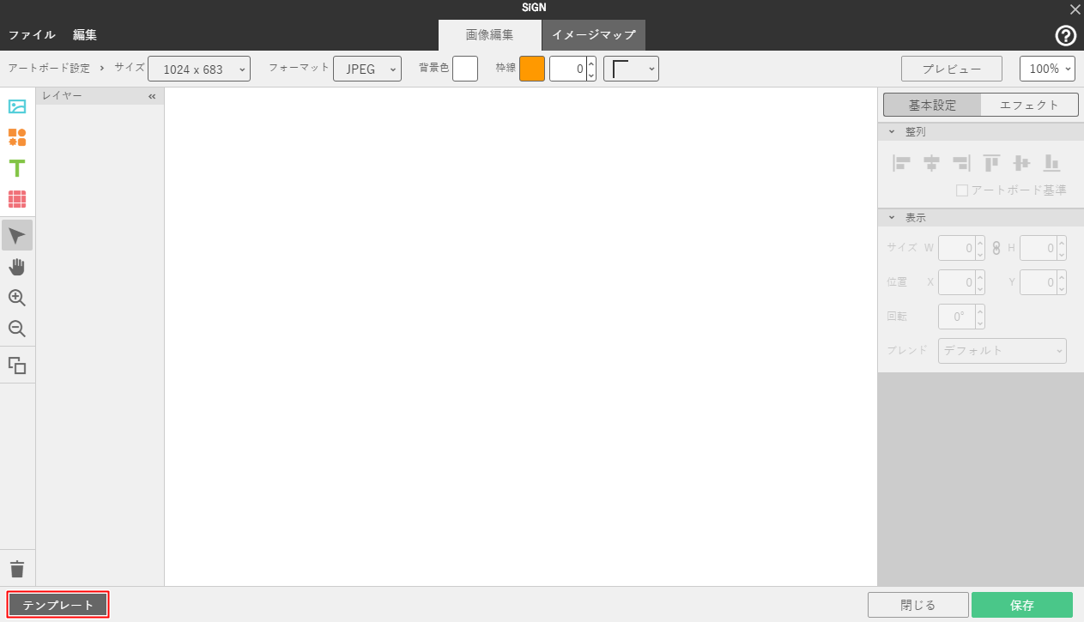This screenshot has width=1084, height=622.
Task: Align objects to right edge
Action: coord(961,162)
